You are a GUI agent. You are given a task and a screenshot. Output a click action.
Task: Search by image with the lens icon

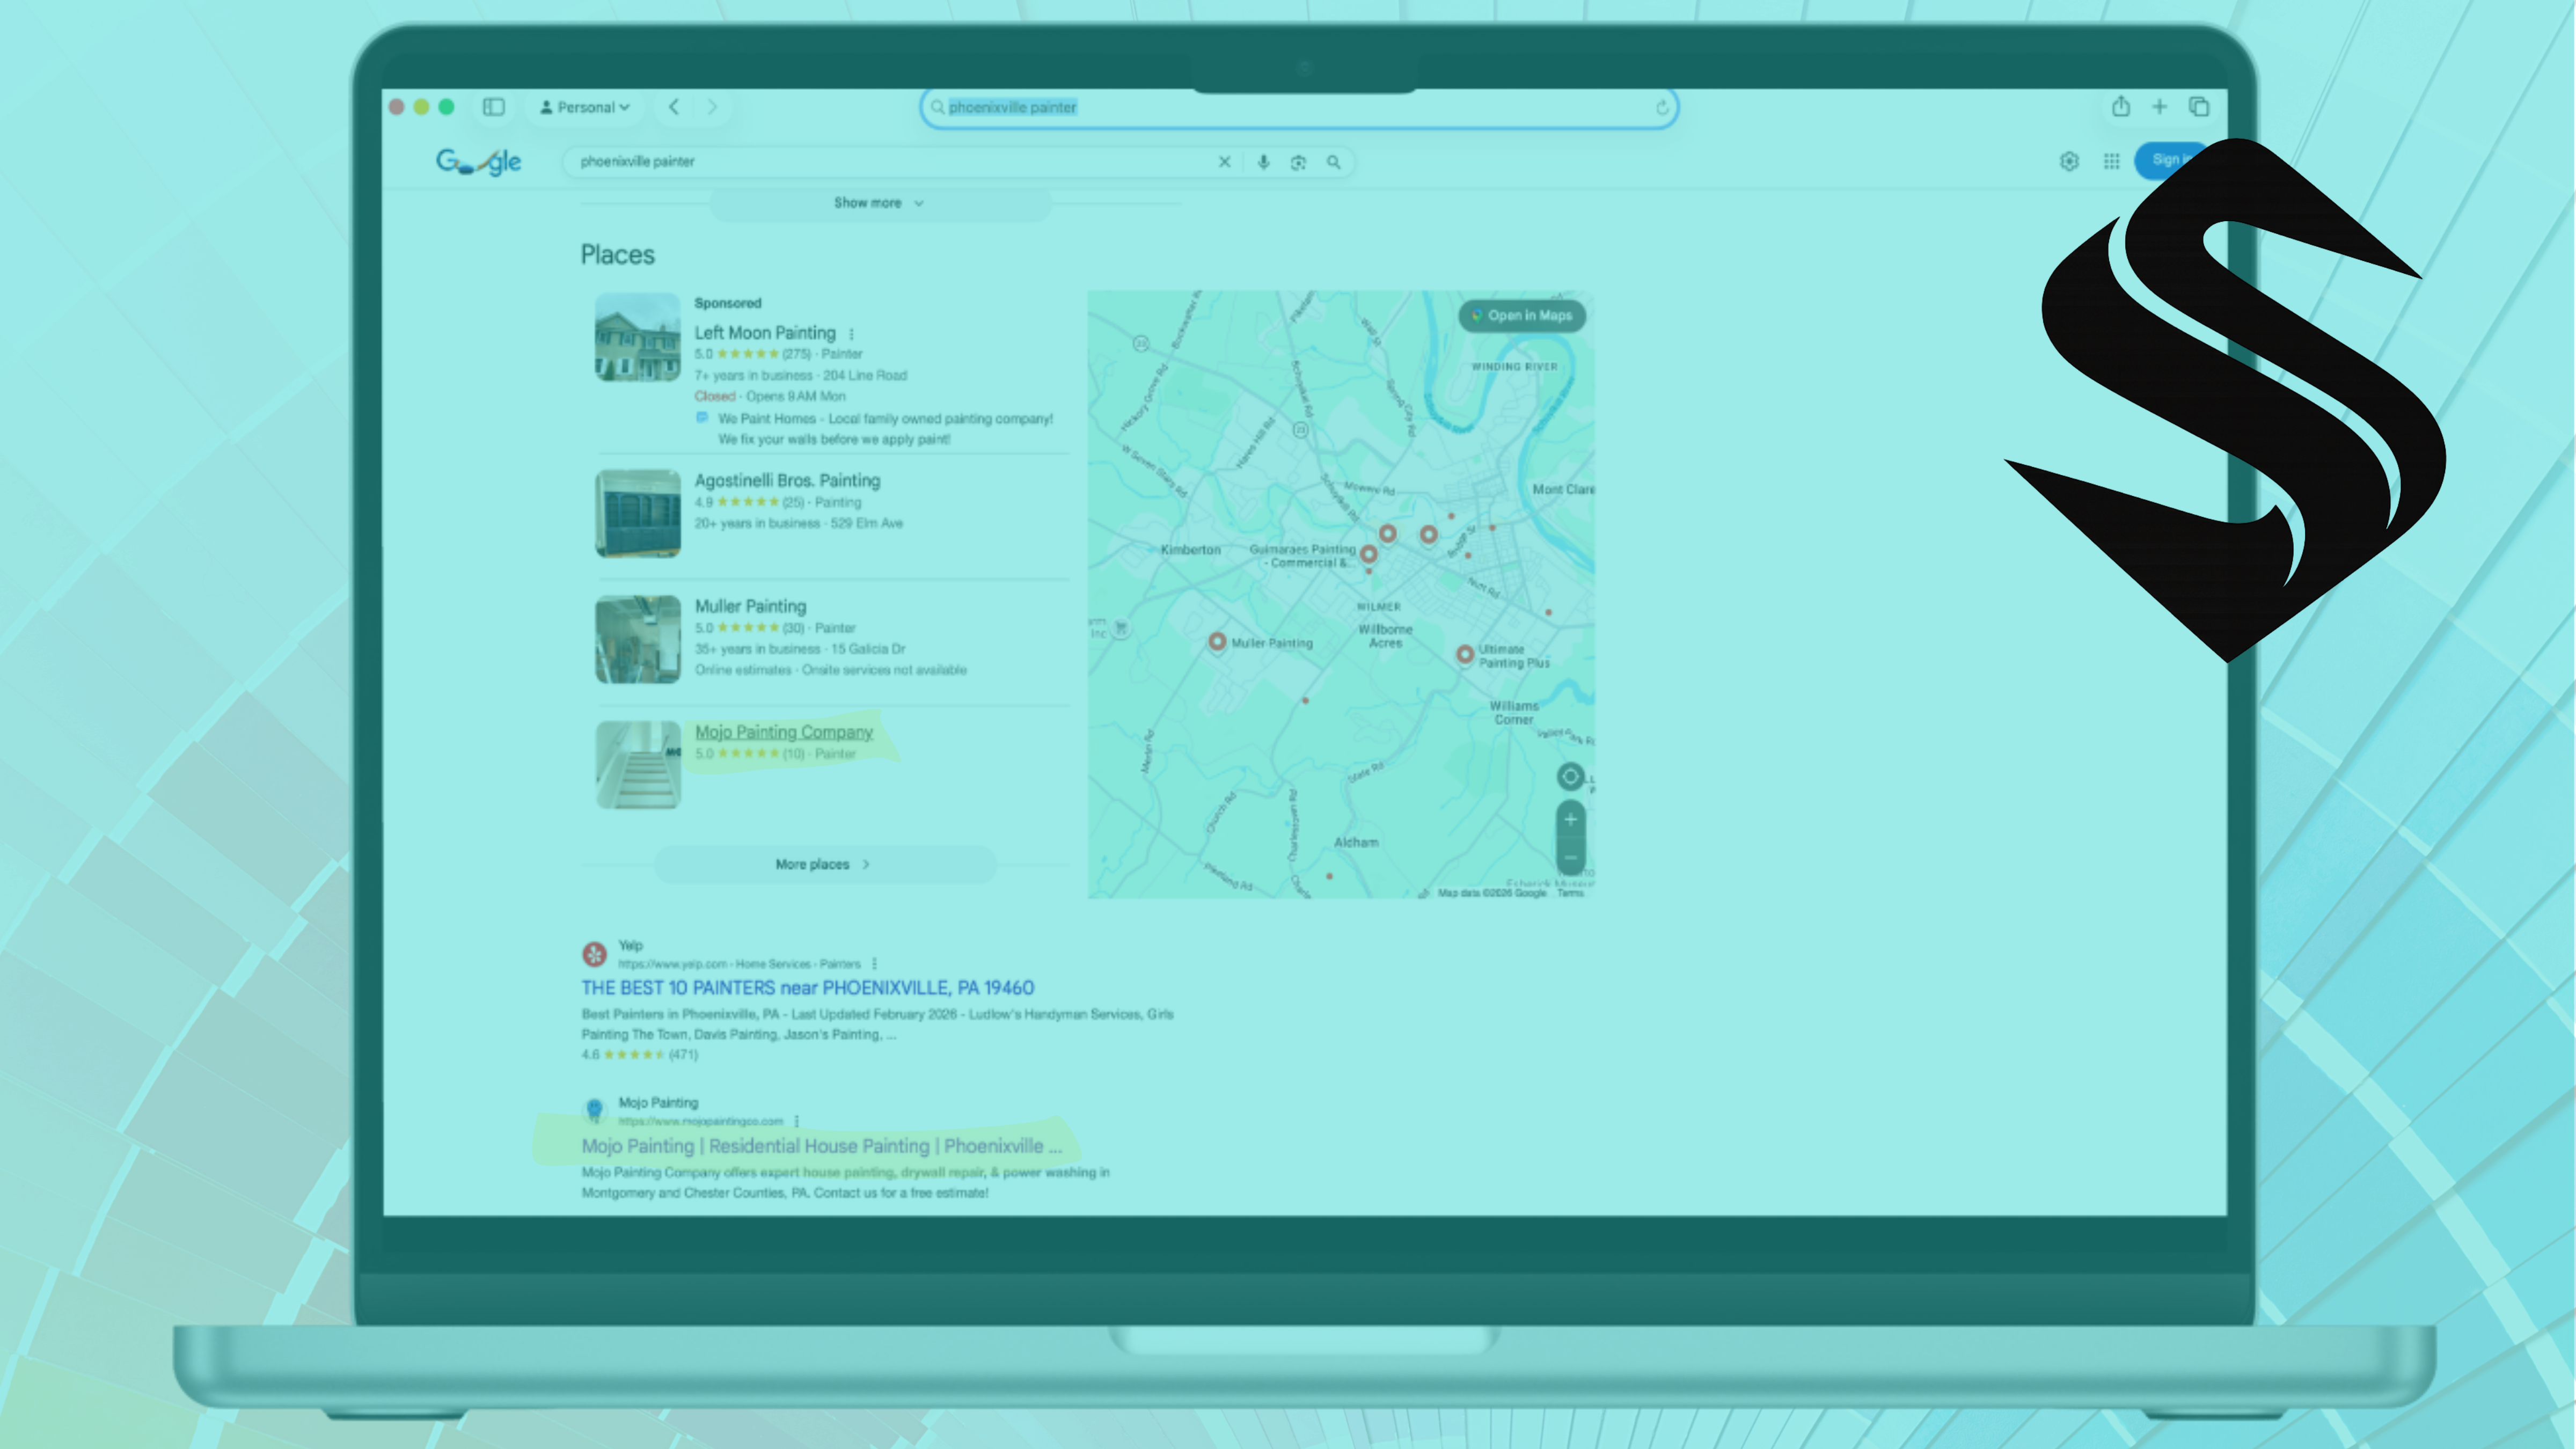(x=1298, y=162)
